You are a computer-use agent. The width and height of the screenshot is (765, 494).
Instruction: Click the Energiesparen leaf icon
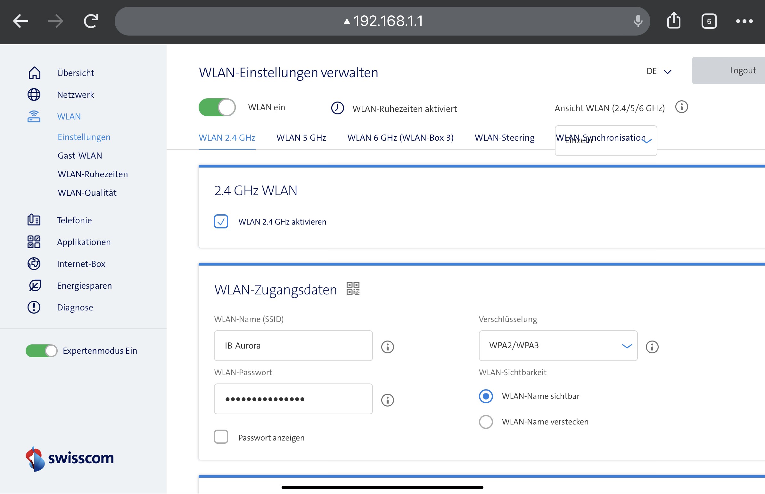click(x=34, y=285)
